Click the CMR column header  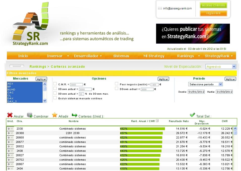[225, 121]
